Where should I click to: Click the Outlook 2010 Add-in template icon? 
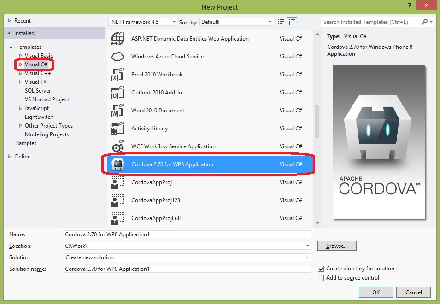click(x=118, y=93)
